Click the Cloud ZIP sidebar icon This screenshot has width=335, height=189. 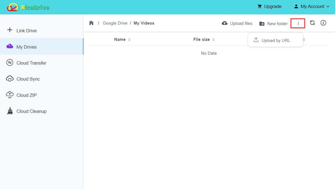pyautogui.click(x=10, y=95)
